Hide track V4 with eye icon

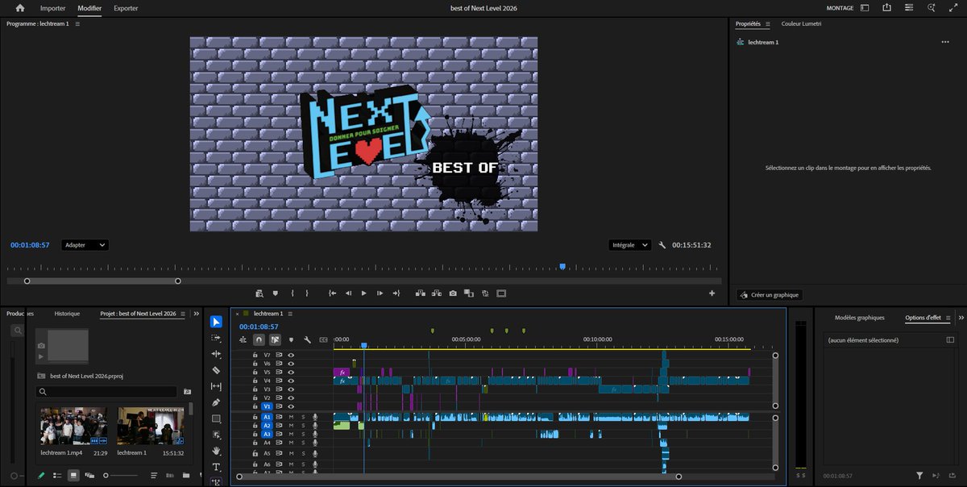click(291, 381)
